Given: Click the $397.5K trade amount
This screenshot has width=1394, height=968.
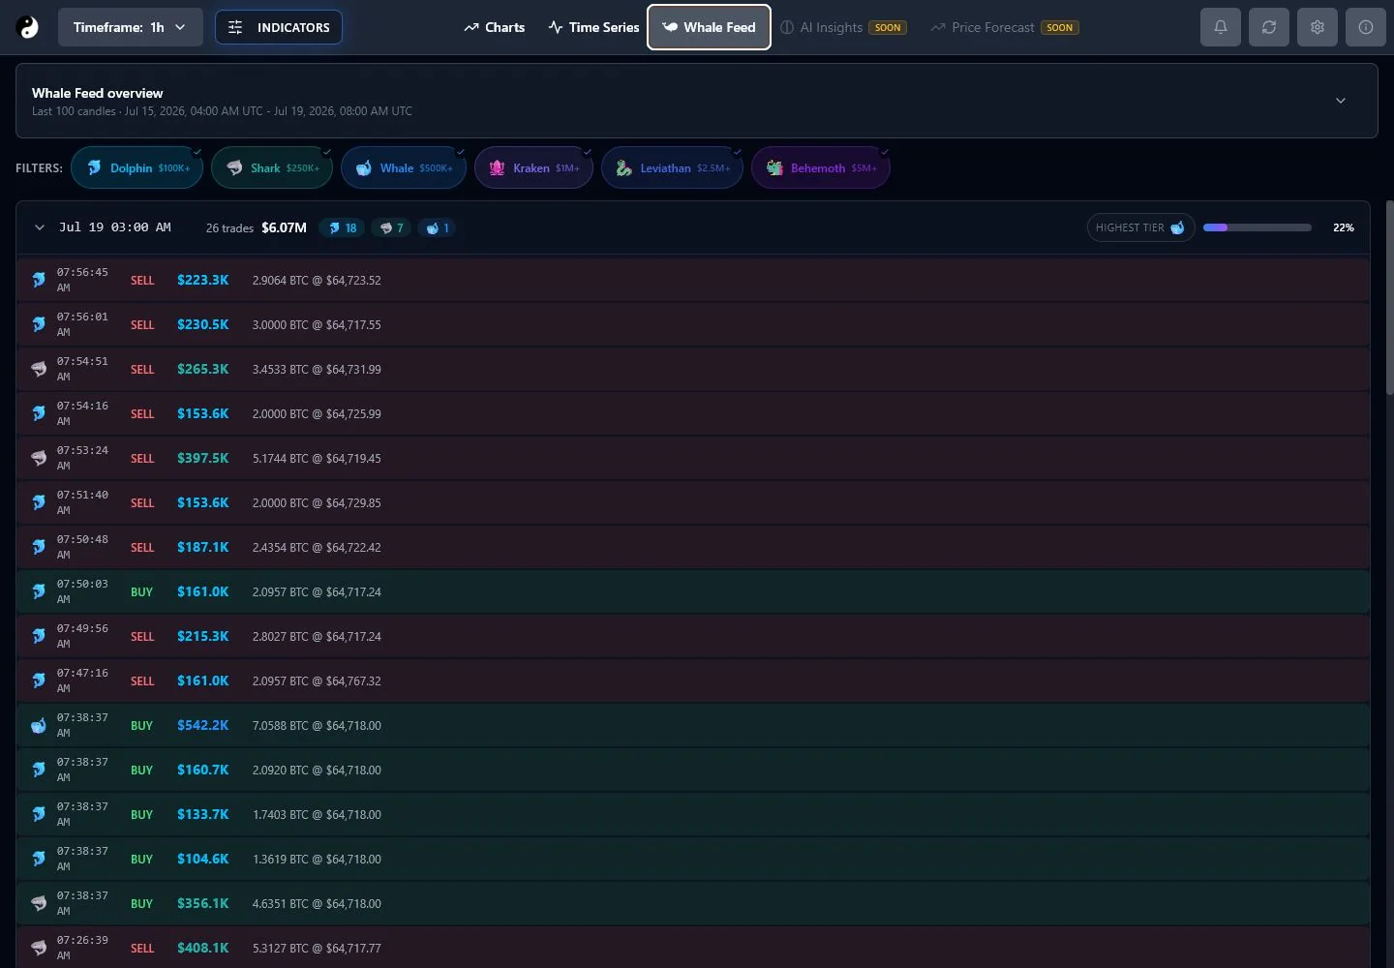Looking at the screenshot, I should point(202,458).
